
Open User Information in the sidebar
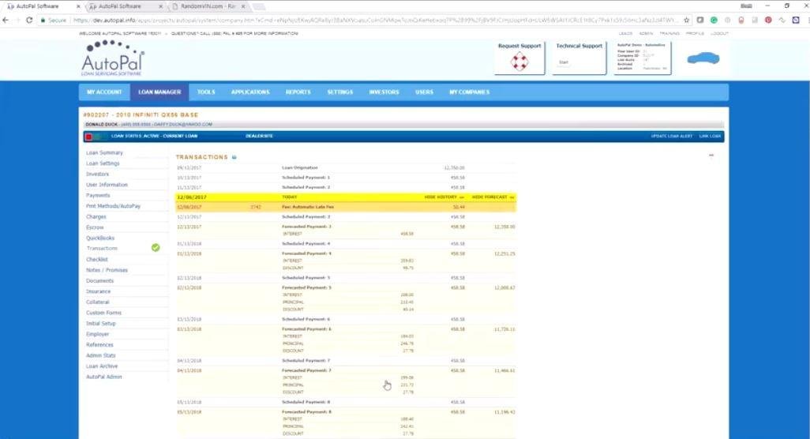point(107,185)
